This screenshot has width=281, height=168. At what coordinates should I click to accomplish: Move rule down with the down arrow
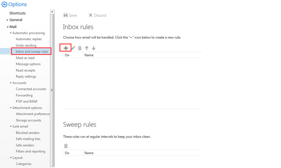click(93, 48)
